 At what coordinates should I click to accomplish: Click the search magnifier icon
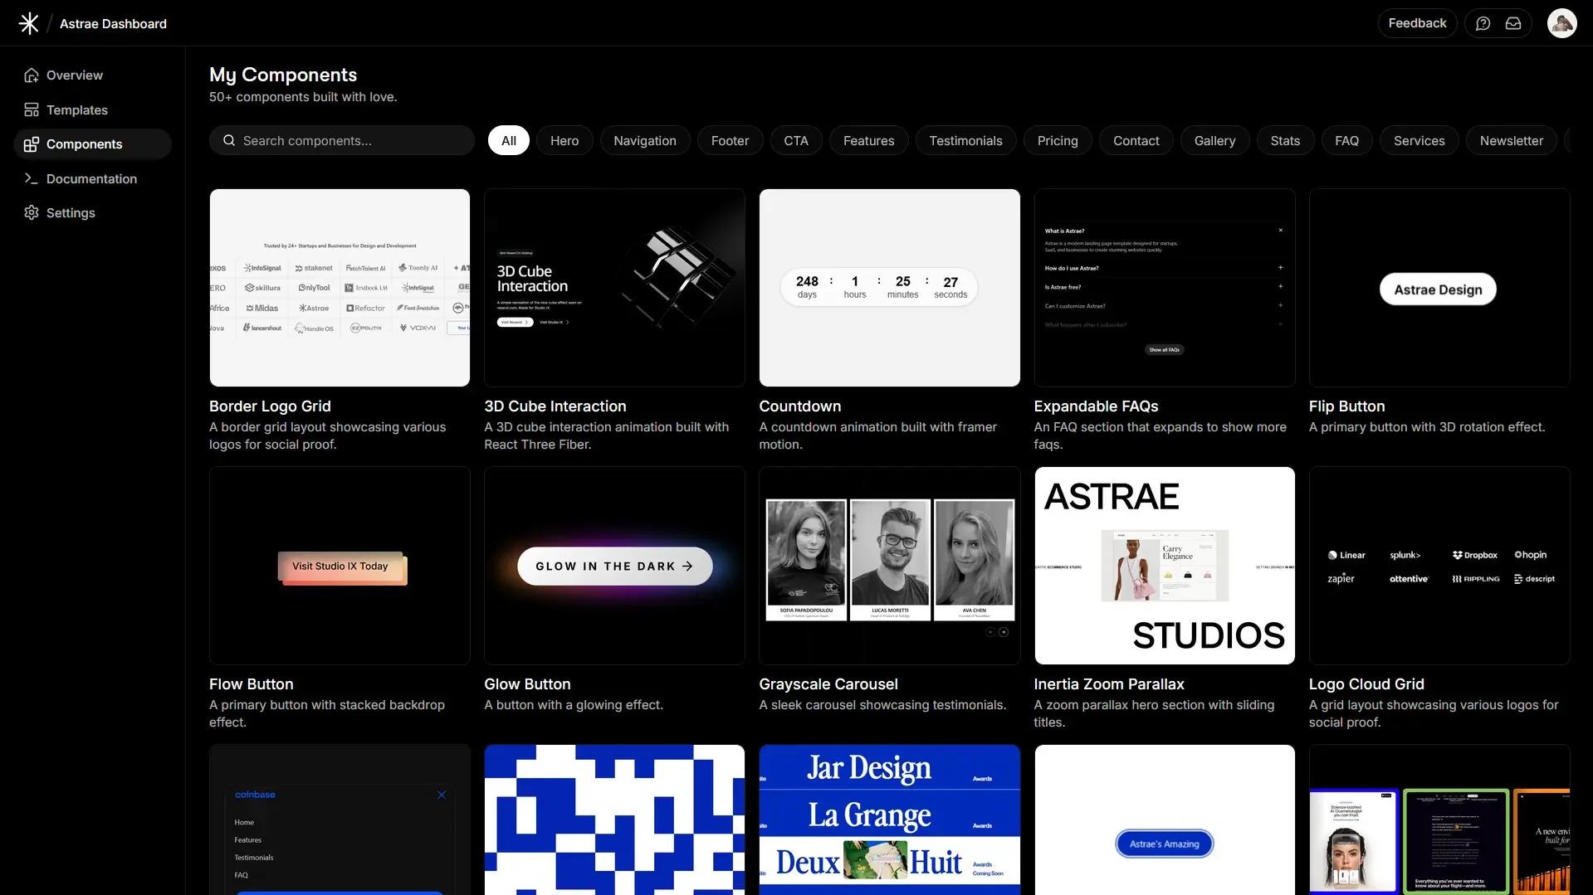pyautogui.click(x=229, y=140)
